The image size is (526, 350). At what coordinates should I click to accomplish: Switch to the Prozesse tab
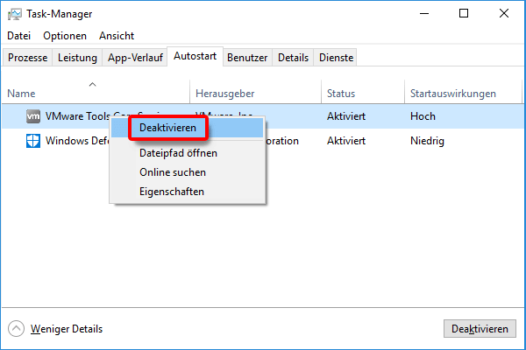[x=27, y=58]
